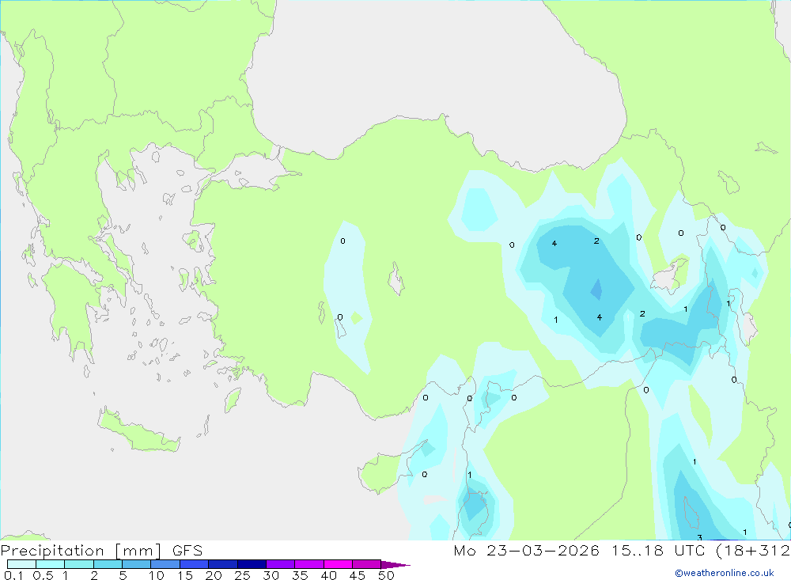Click the '3' precipitation value on the map

click(x=699, y=537)
